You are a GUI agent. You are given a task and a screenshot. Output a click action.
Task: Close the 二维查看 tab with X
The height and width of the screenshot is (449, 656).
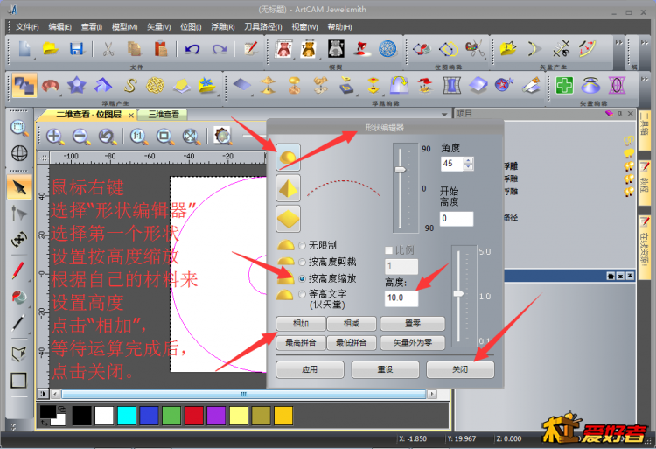pos(131,115)
